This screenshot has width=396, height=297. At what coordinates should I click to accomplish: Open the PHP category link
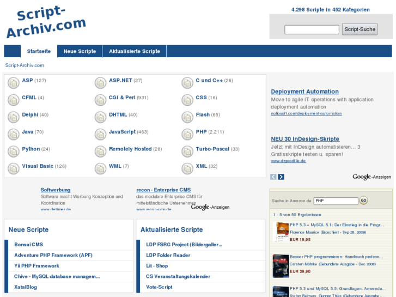click(202, 132)
